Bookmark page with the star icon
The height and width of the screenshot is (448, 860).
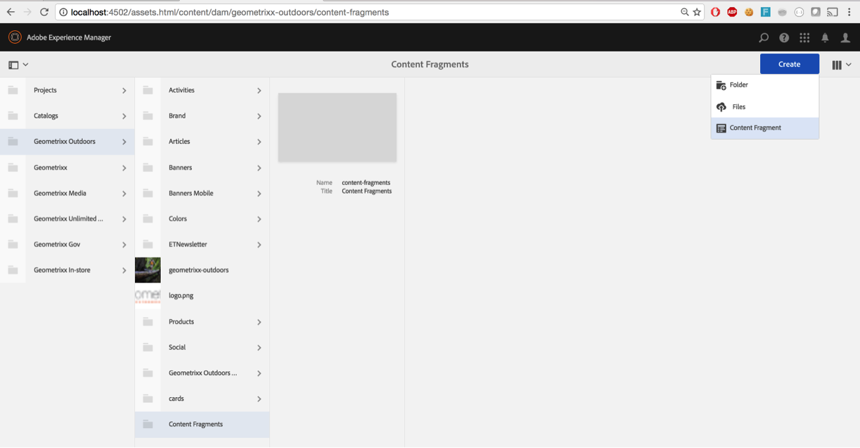pyautogui.click(x=697, y=12)
